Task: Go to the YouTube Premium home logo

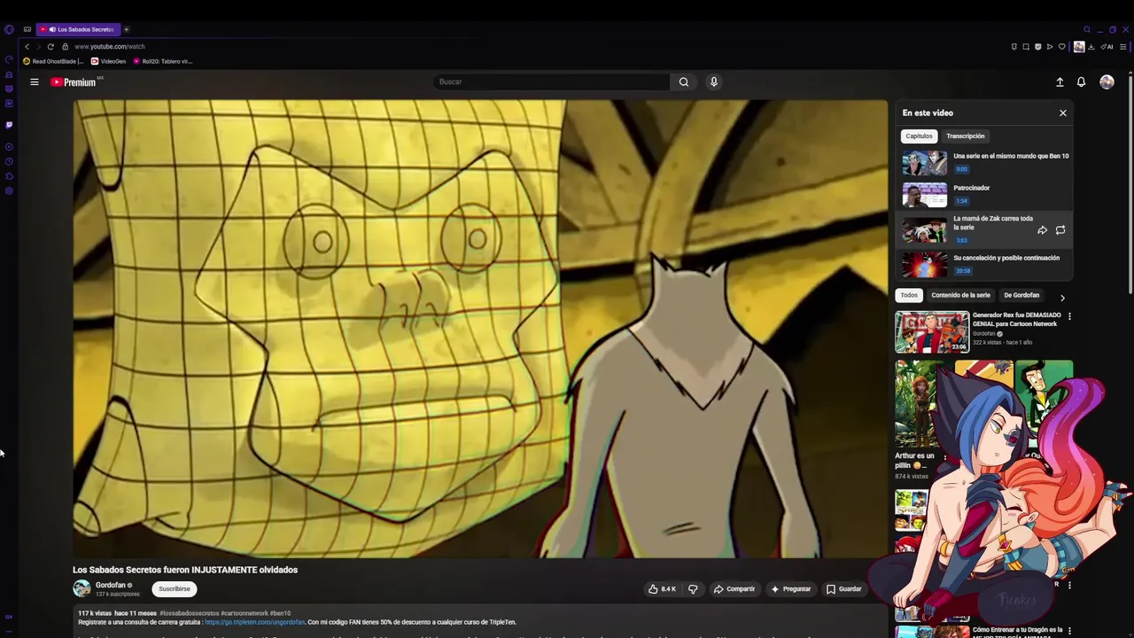Action: click(x=74, y=82)
